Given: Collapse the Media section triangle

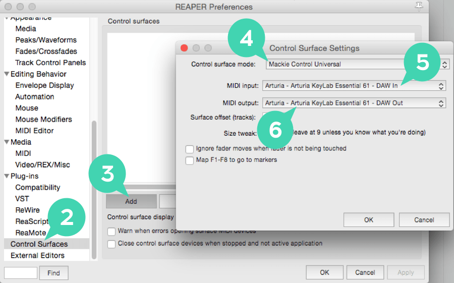Looking at the screenshot, I should pos(7,142).
